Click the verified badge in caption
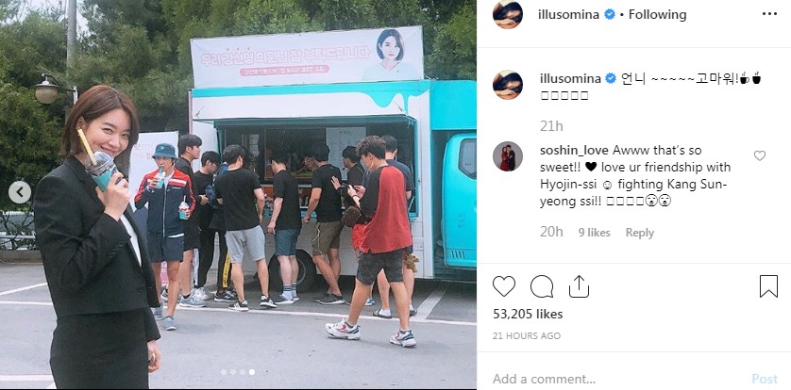791x390 pixels. click(611, 79)
